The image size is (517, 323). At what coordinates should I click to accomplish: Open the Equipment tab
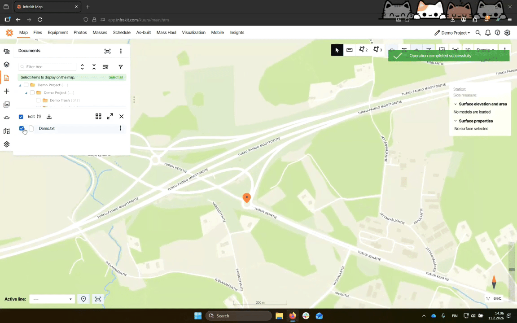[x=58, y=33]
